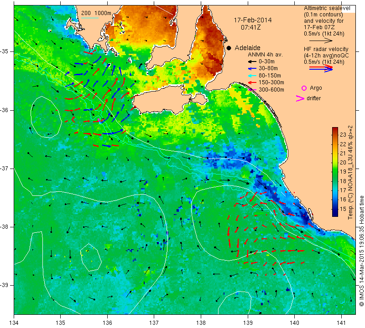Click the oval sea-level contour near 134.7, -36
This screenshot has width=365, height=328.
(x=46, y=117)
